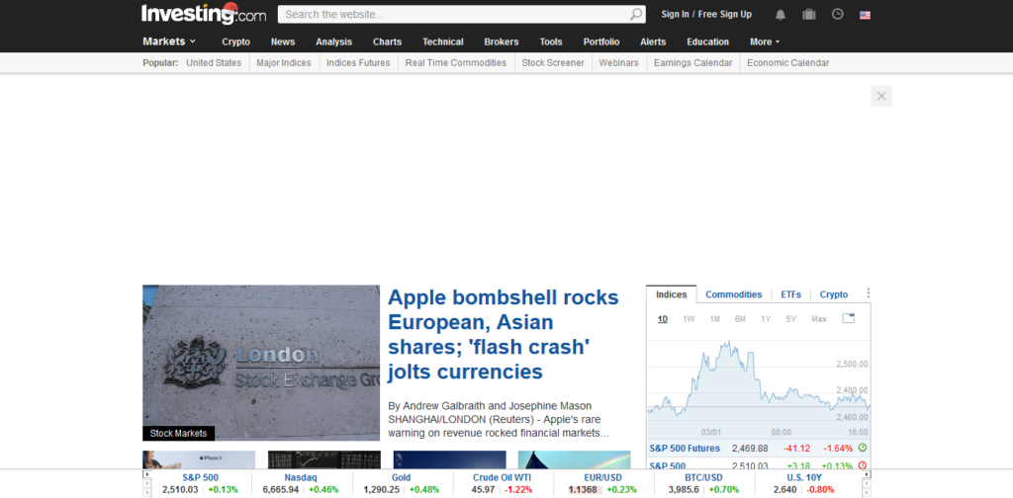
Task: Click the Stock Markets category label
Action: [178, 433]
